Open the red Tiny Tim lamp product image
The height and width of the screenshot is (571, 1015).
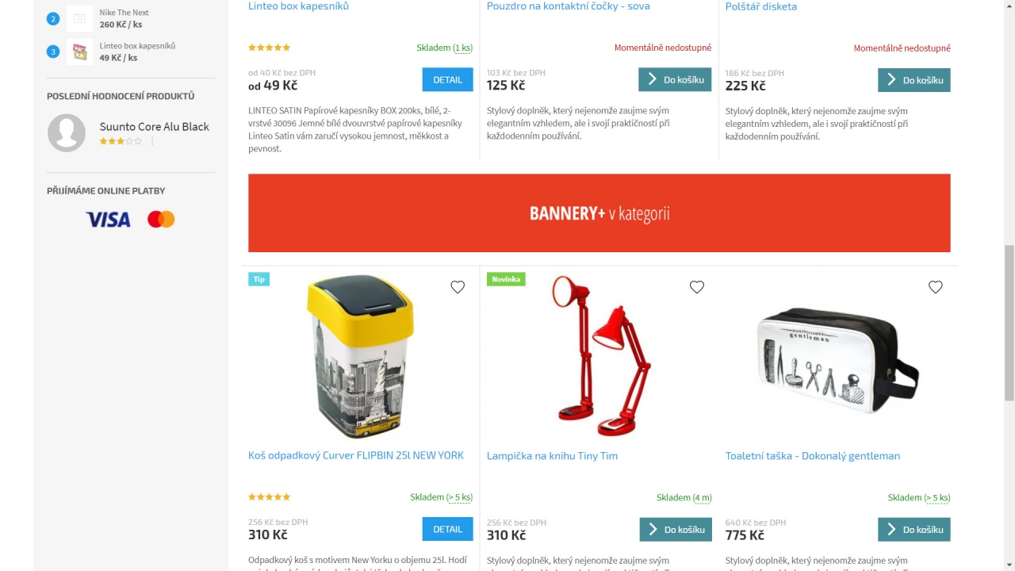point(600,356)
